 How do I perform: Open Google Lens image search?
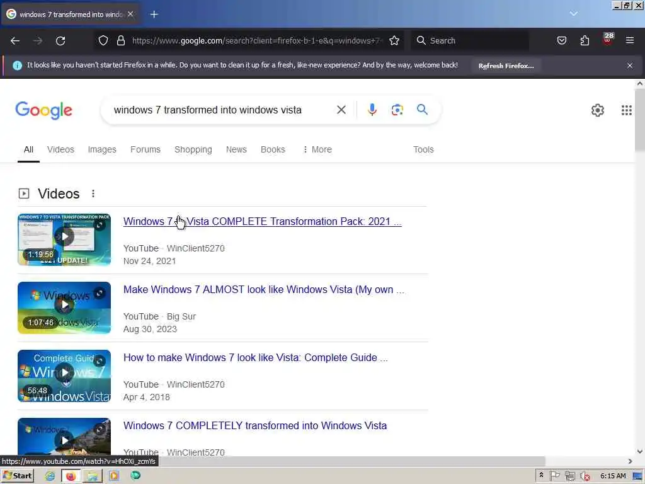(x=397, y=110)
